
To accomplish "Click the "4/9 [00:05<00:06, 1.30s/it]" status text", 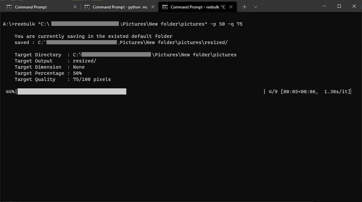I will click(x=309, y=92).
